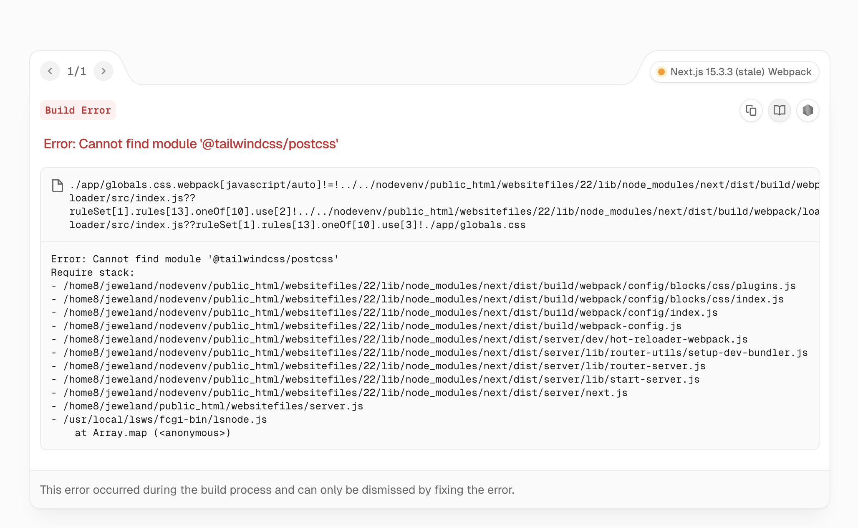Click the Node.js inspector hexagon icon

808,110
